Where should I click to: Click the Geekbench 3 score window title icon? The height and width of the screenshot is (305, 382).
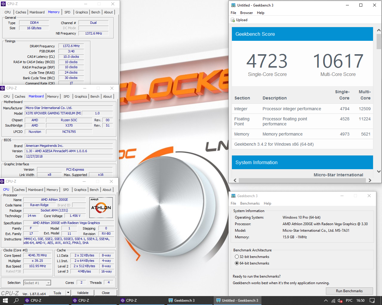[233, 5]
